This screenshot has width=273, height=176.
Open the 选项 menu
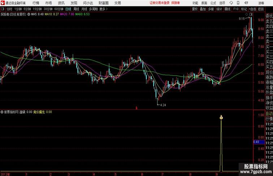[222, 3]
